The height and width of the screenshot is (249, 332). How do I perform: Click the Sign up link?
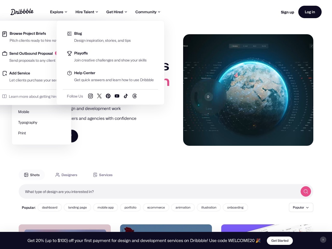[287, 12]
